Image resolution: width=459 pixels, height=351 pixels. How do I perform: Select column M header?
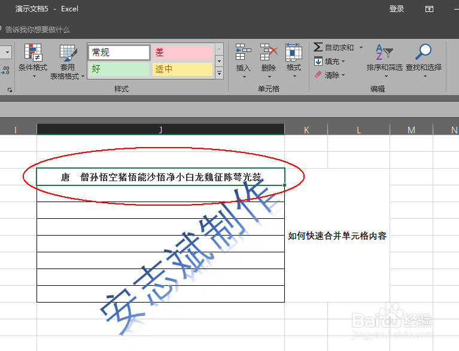pos(411,130)
